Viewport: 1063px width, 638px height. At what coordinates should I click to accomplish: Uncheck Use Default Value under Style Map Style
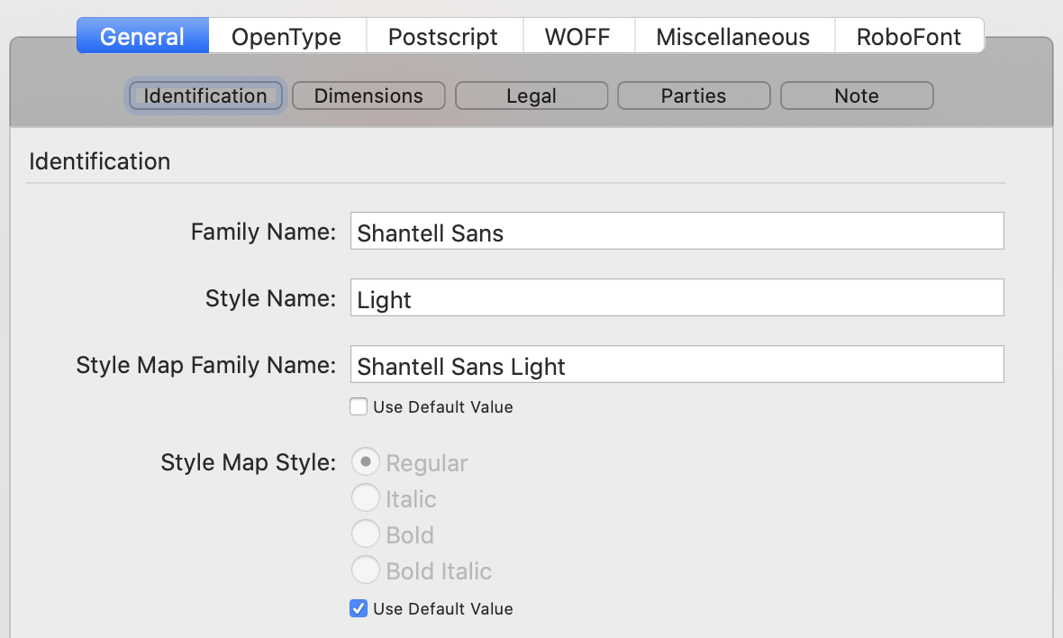pos(359,608)
